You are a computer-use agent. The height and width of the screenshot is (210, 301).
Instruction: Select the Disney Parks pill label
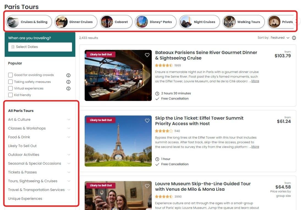click(161, 22)
